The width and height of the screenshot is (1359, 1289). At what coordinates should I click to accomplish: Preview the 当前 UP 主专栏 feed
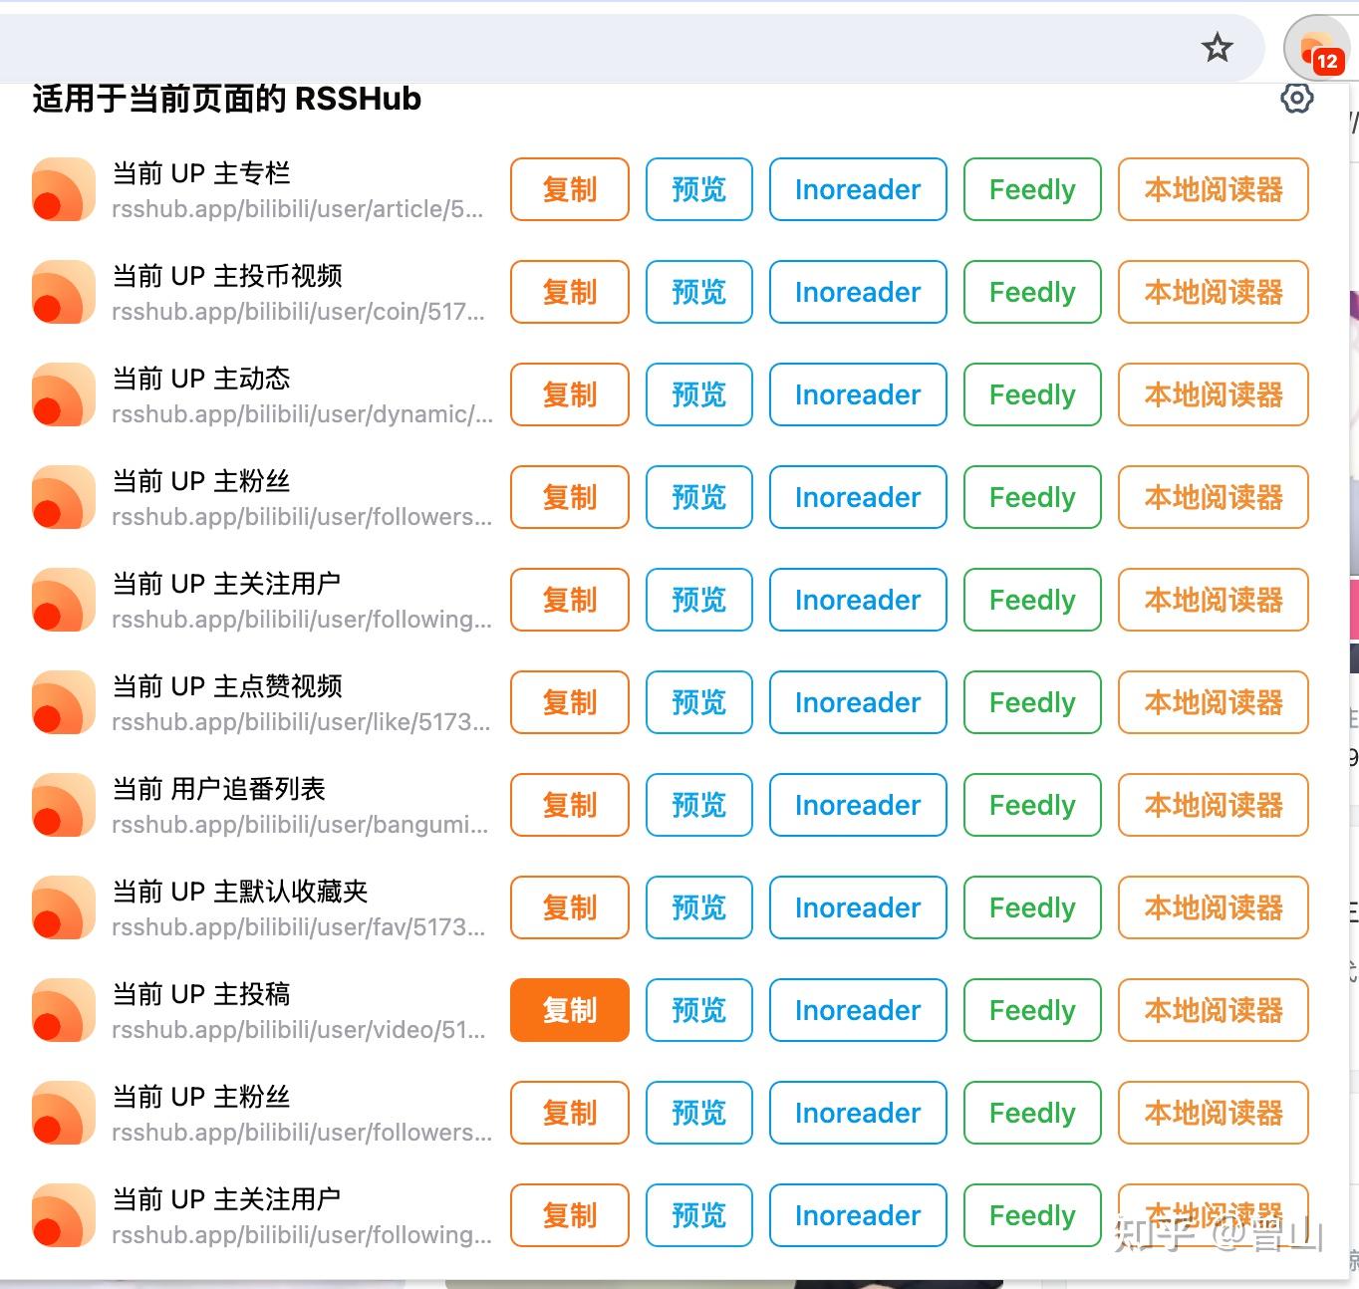[x=698, y=189]
